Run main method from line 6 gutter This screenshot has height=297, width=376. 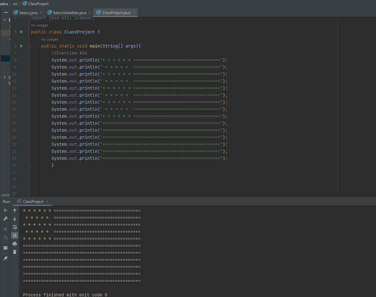21,46
